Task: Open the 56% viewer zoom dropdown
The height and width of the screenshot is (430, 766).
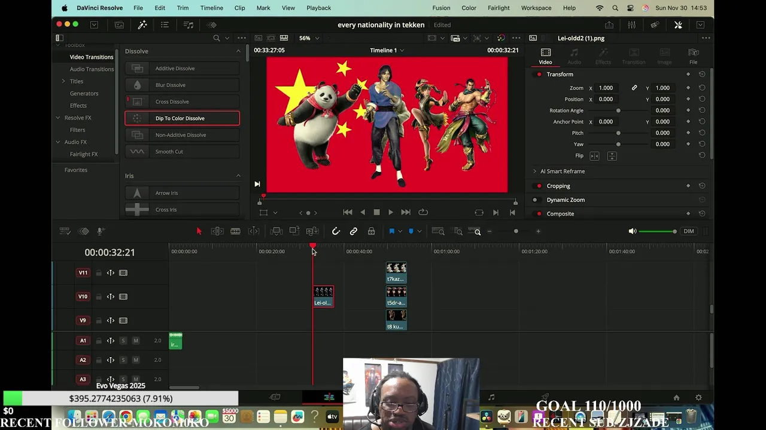Action: tap(309, 38)
